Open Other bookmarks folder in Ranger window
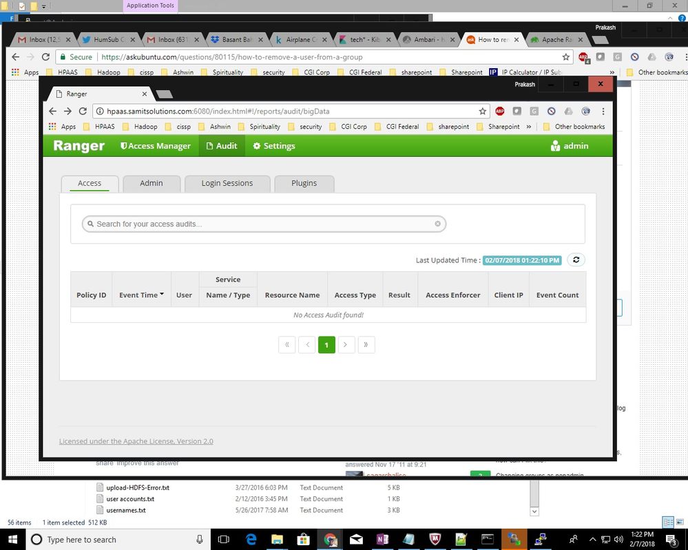The image size is (688, 550). pyautogui.click(x=574, y=127)
